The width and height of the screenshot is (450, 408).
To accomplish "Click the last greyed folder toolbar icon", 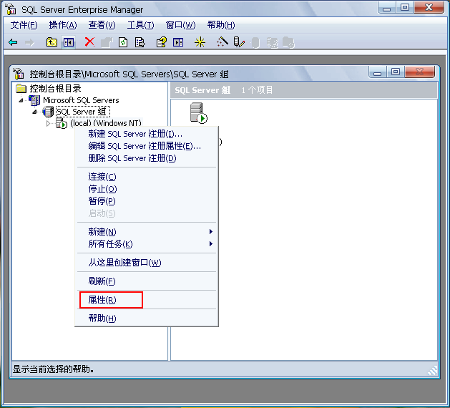I will [288, 42].
